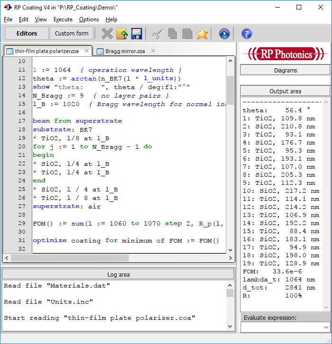Click the scissors cut icon

pyautogui.click(x=158, y=34)
